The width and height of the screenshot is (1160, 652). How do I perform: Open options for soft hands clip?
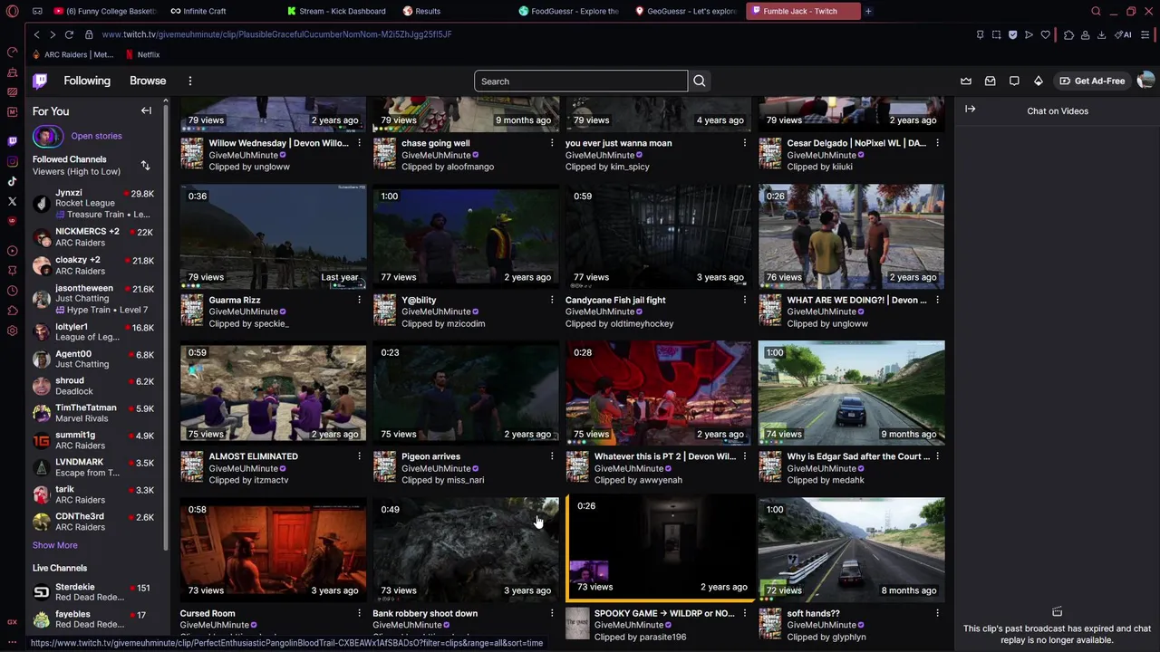[x=937, y=613]
